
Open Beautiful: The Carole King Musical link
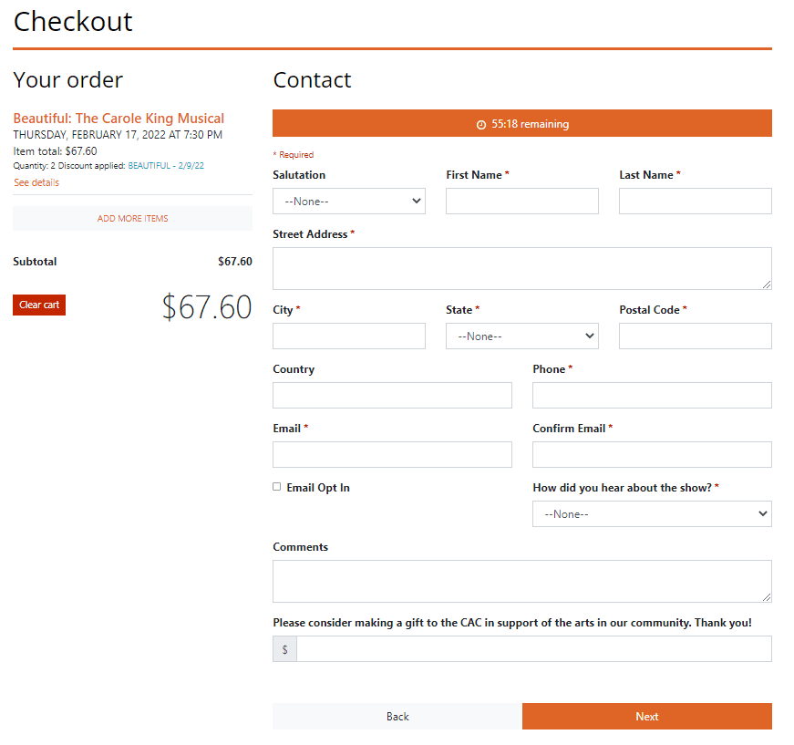(x=119, y=118)
